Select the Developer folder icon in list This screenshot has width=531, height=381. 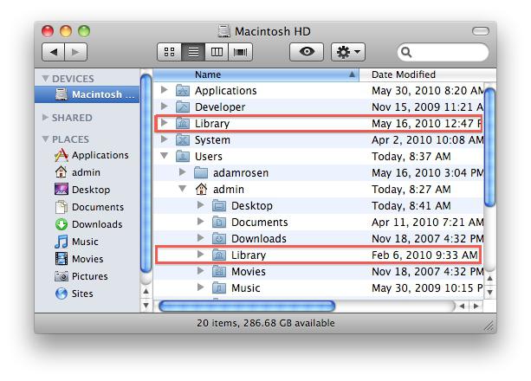tap(183, 107)
